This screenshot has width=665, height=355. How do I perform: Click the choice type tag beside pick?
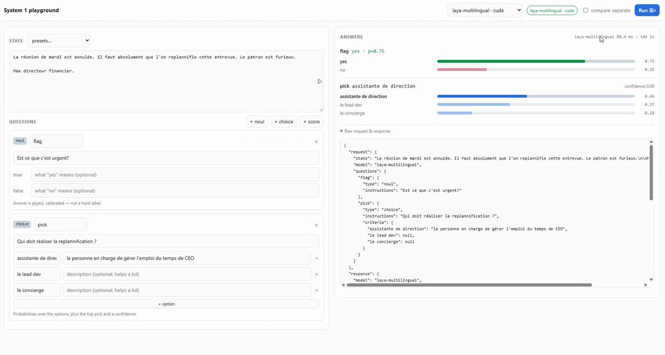click(x=22, y=224)
